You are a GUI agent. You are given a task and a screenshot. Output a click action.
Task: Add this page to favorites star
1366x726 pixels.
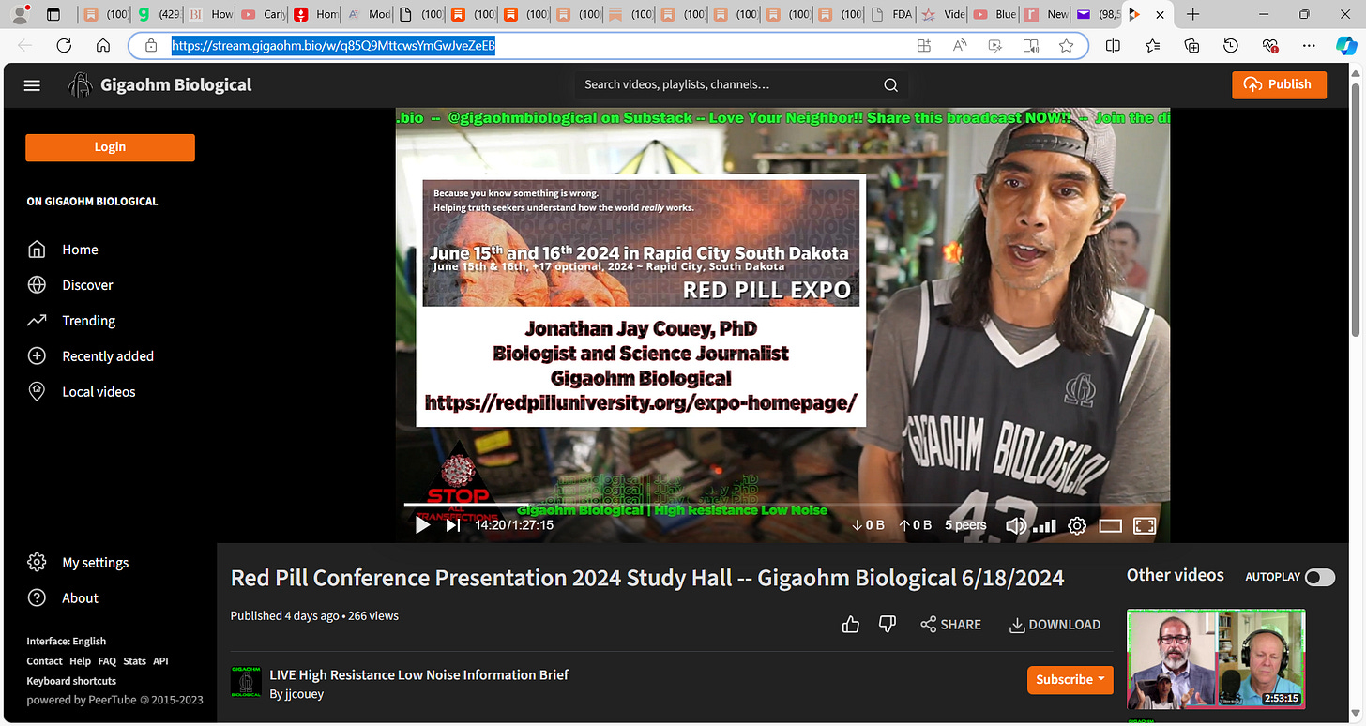(1066, 45)
